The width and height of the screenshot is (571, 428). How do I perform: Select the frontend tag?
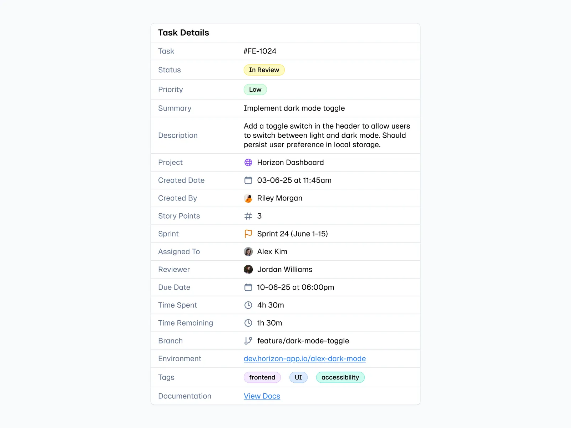click(x=262, y=377)
